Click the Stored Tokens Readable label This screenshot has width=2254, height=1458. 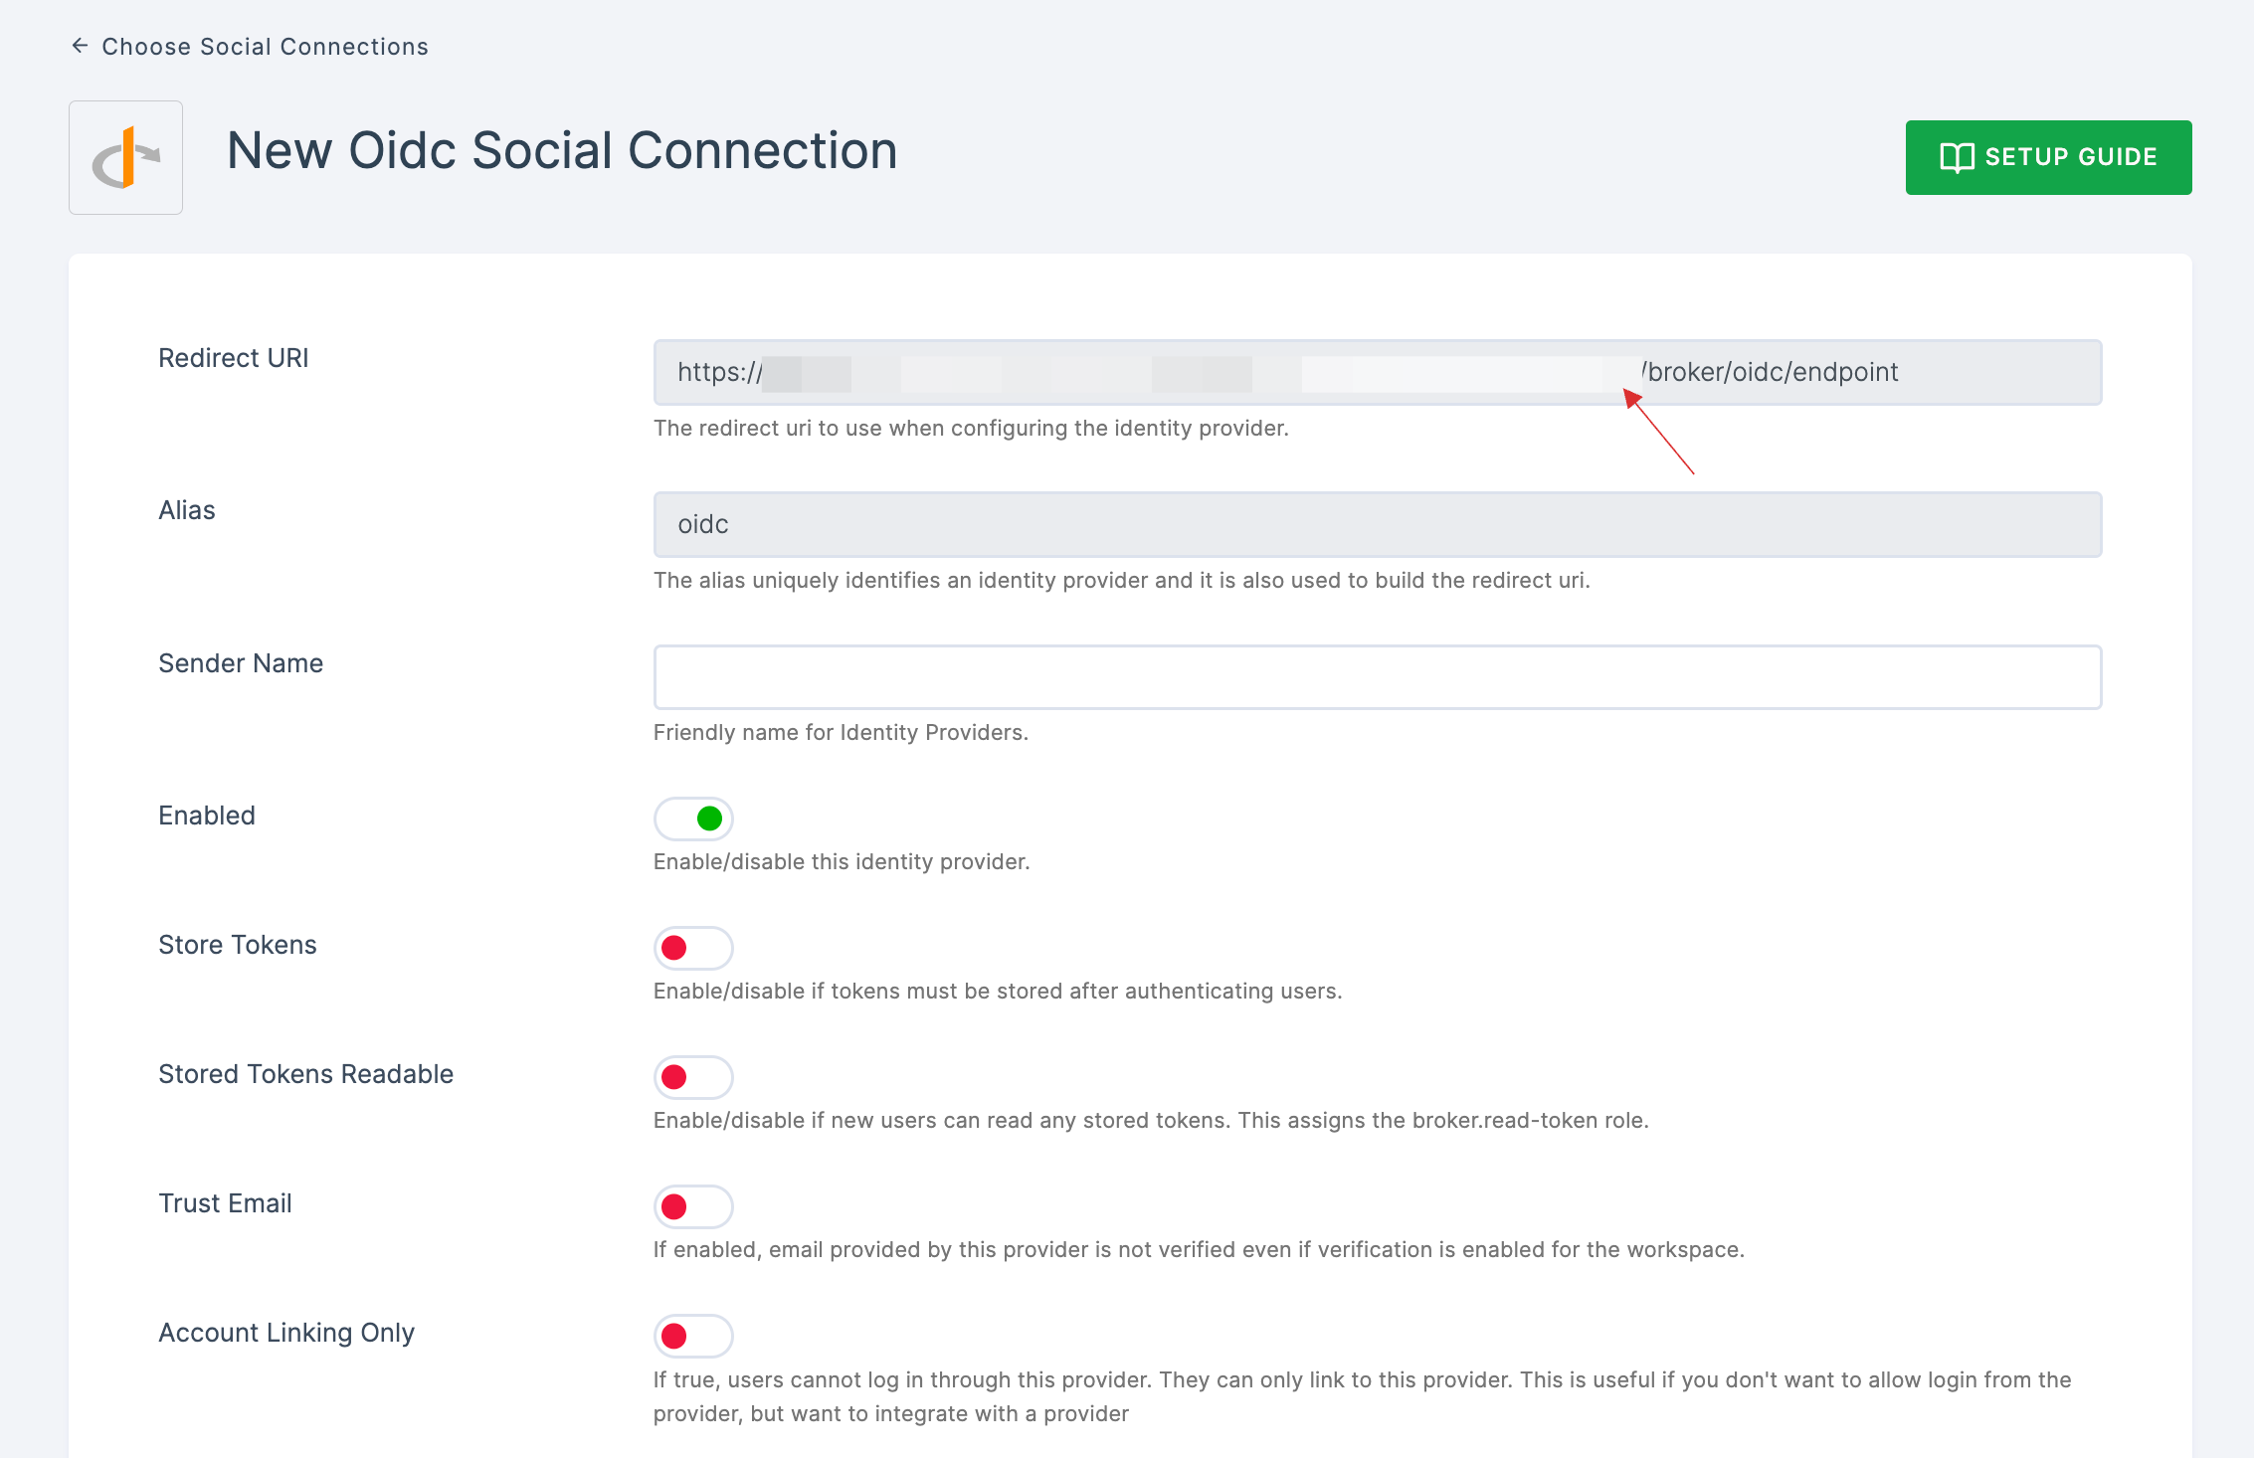point(306,1074)
